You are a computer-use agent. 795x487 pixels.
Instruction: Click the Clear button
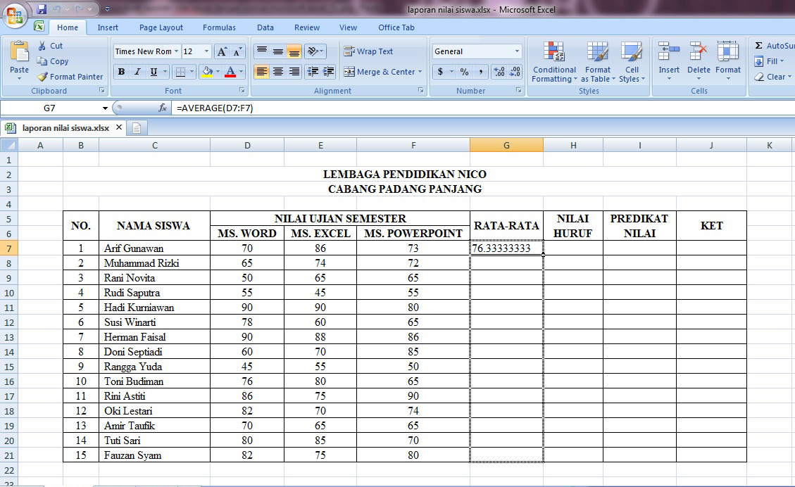pos(772,77)
